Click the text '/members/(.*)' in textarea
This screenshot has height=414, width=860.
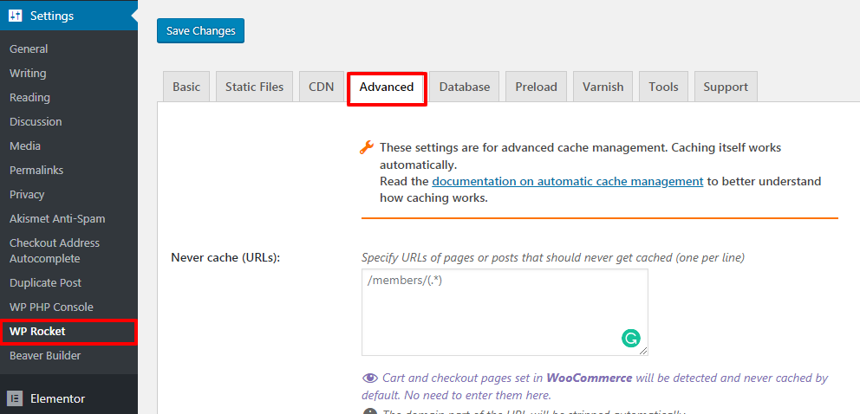tap(404, 281)
